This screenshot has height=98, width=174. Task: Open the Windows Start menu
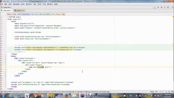(x=3, y=96)
